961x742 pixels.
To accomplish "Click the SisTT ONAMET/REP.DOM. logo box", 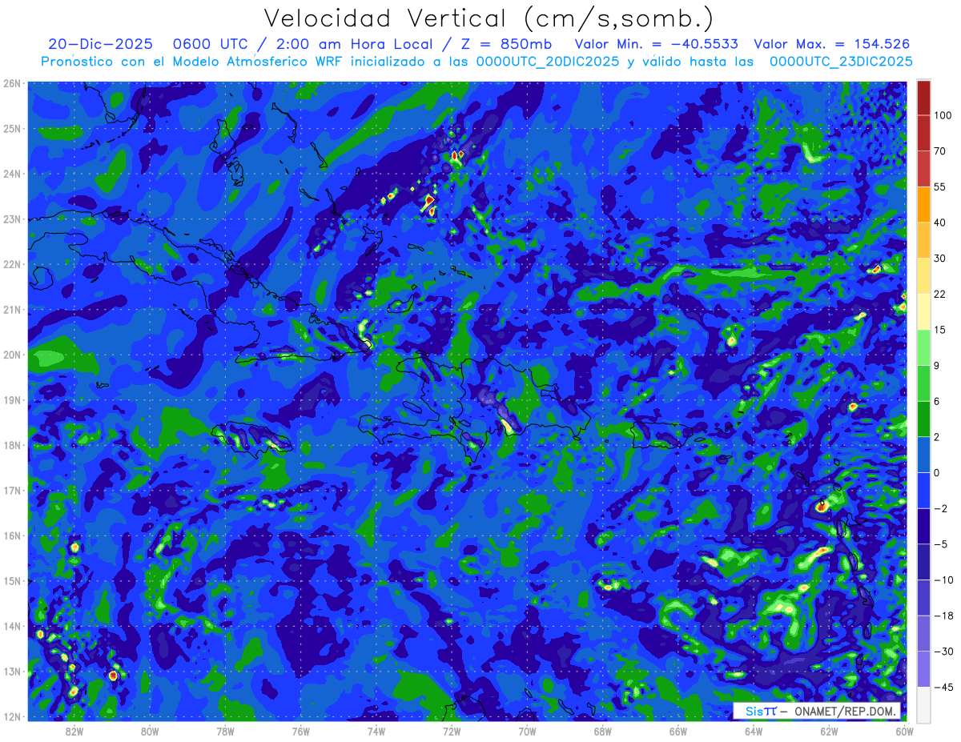I will coord(817,711).
